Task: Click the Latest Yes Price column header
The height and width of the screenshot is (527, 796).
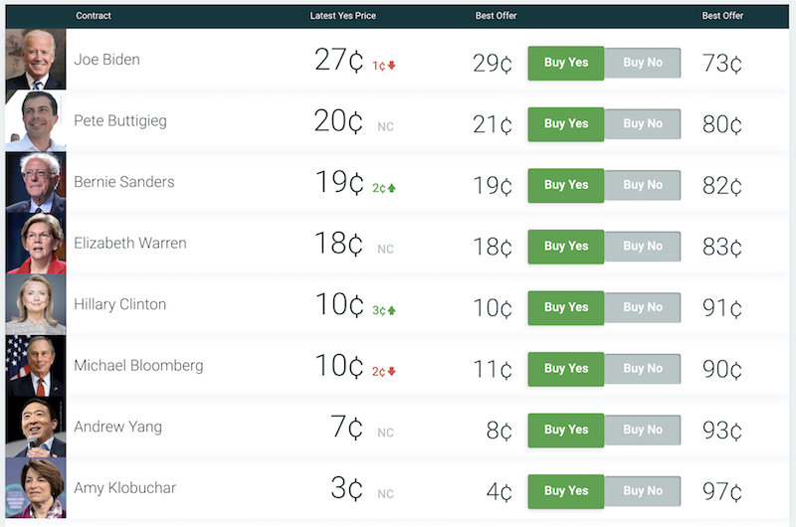Action: 342,16
